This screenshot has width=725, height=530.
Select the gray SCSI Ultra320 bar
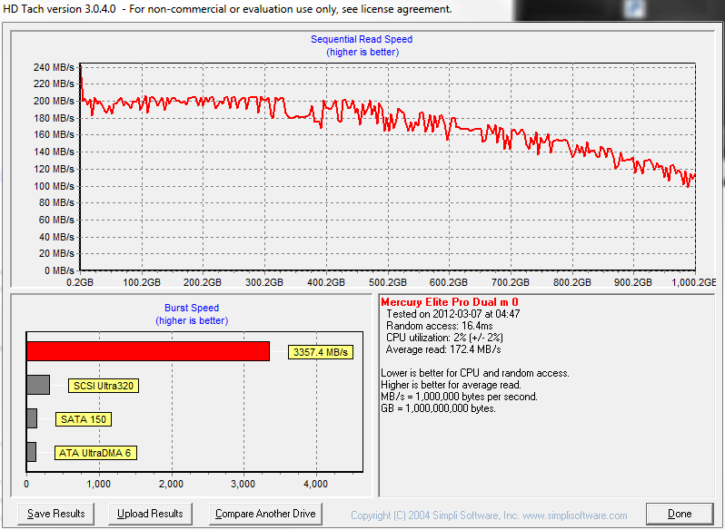coord(38,385)
